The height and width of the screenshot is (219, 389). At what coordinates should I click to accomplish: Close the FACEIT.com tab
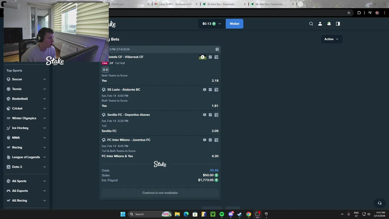[x=149, y=4]
